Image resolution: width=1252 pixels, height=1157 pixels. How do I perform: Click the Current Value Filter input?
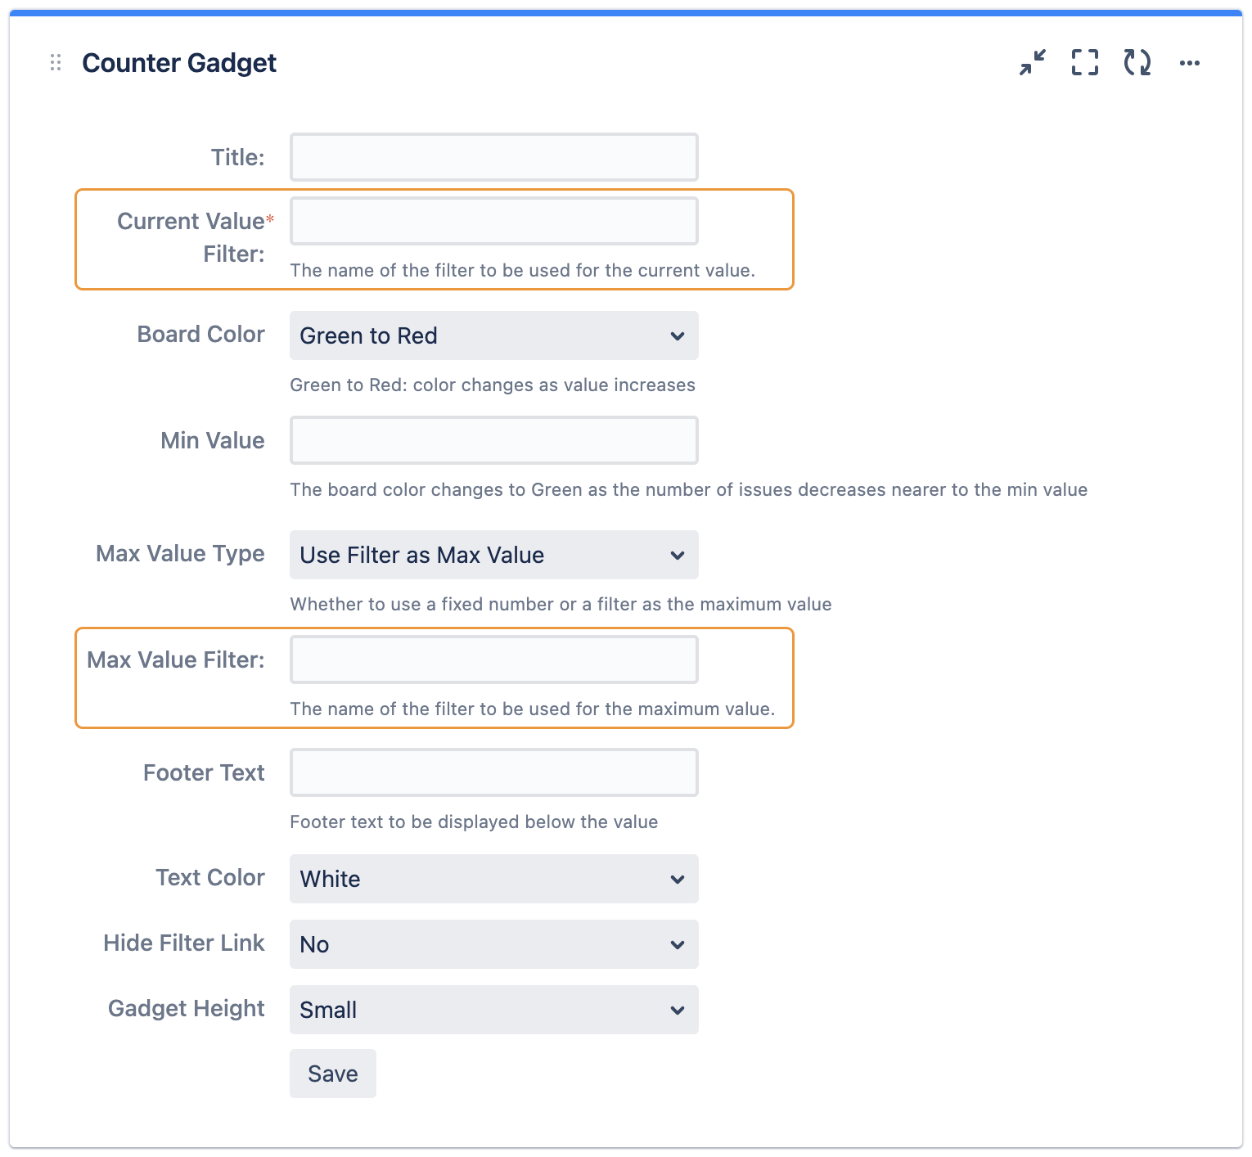tap(494, 221)
